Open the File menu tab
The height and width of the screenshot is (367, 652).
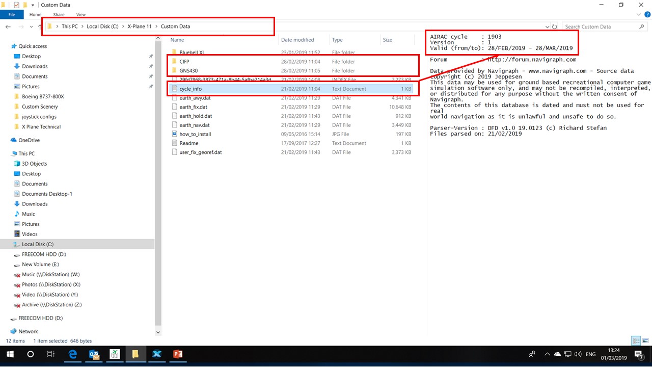click(x=12, y=15)
